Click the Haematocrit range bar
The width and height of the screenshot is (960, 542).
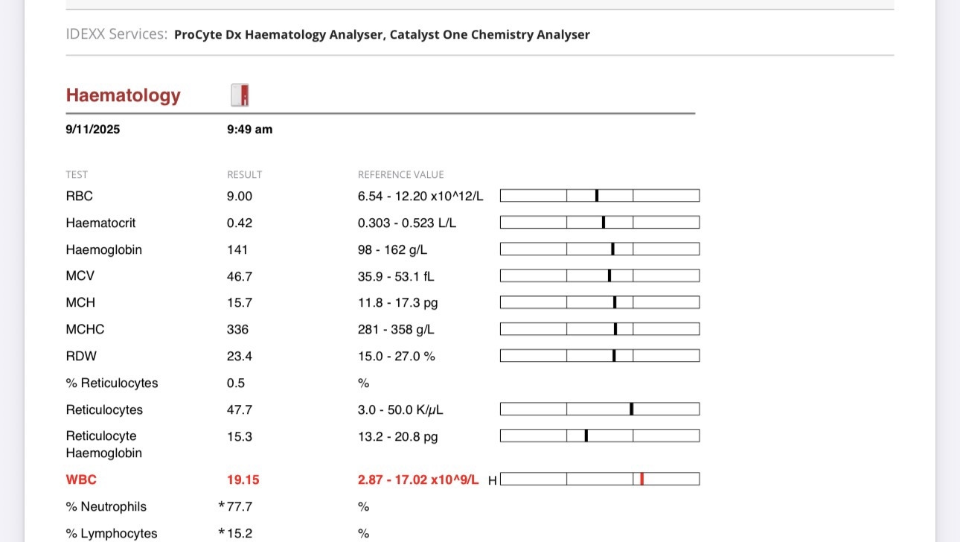pyautogui.click(x=599, y=223)
